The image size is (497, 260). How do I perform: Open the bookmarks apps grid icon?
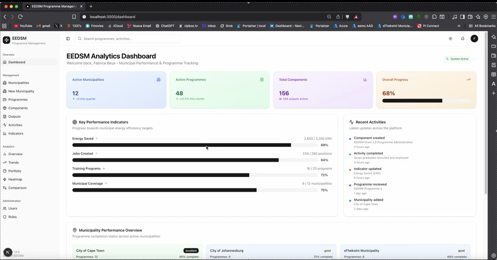tap(4, 26)
